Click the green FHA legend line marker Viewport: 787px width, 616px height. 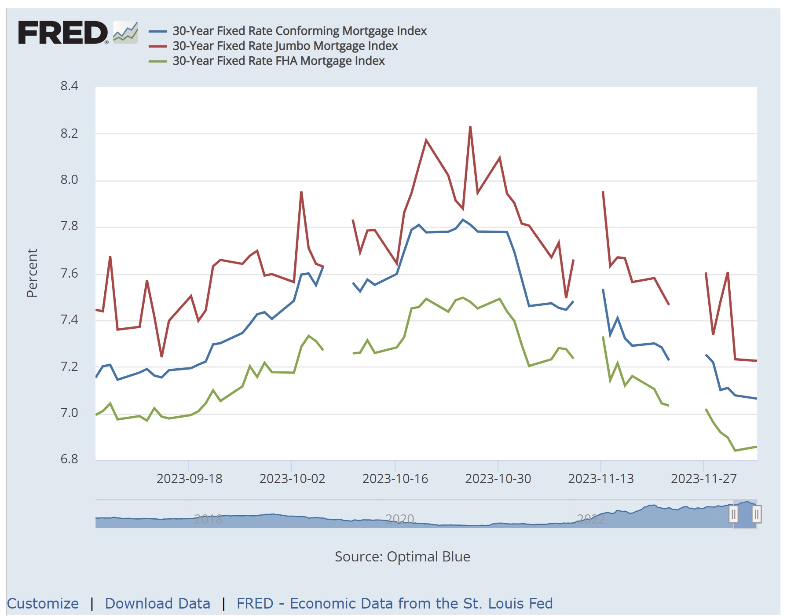point(157,61)
